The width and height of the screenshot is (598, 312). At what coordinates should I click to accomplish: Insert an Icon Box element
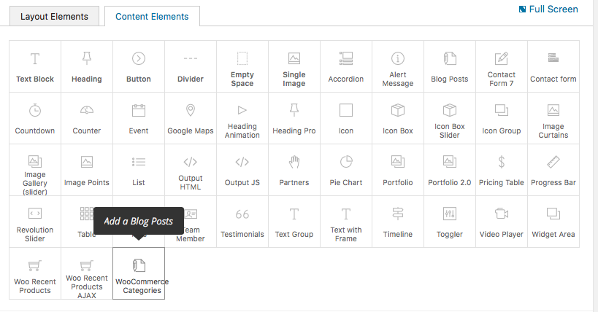(398, 119)
